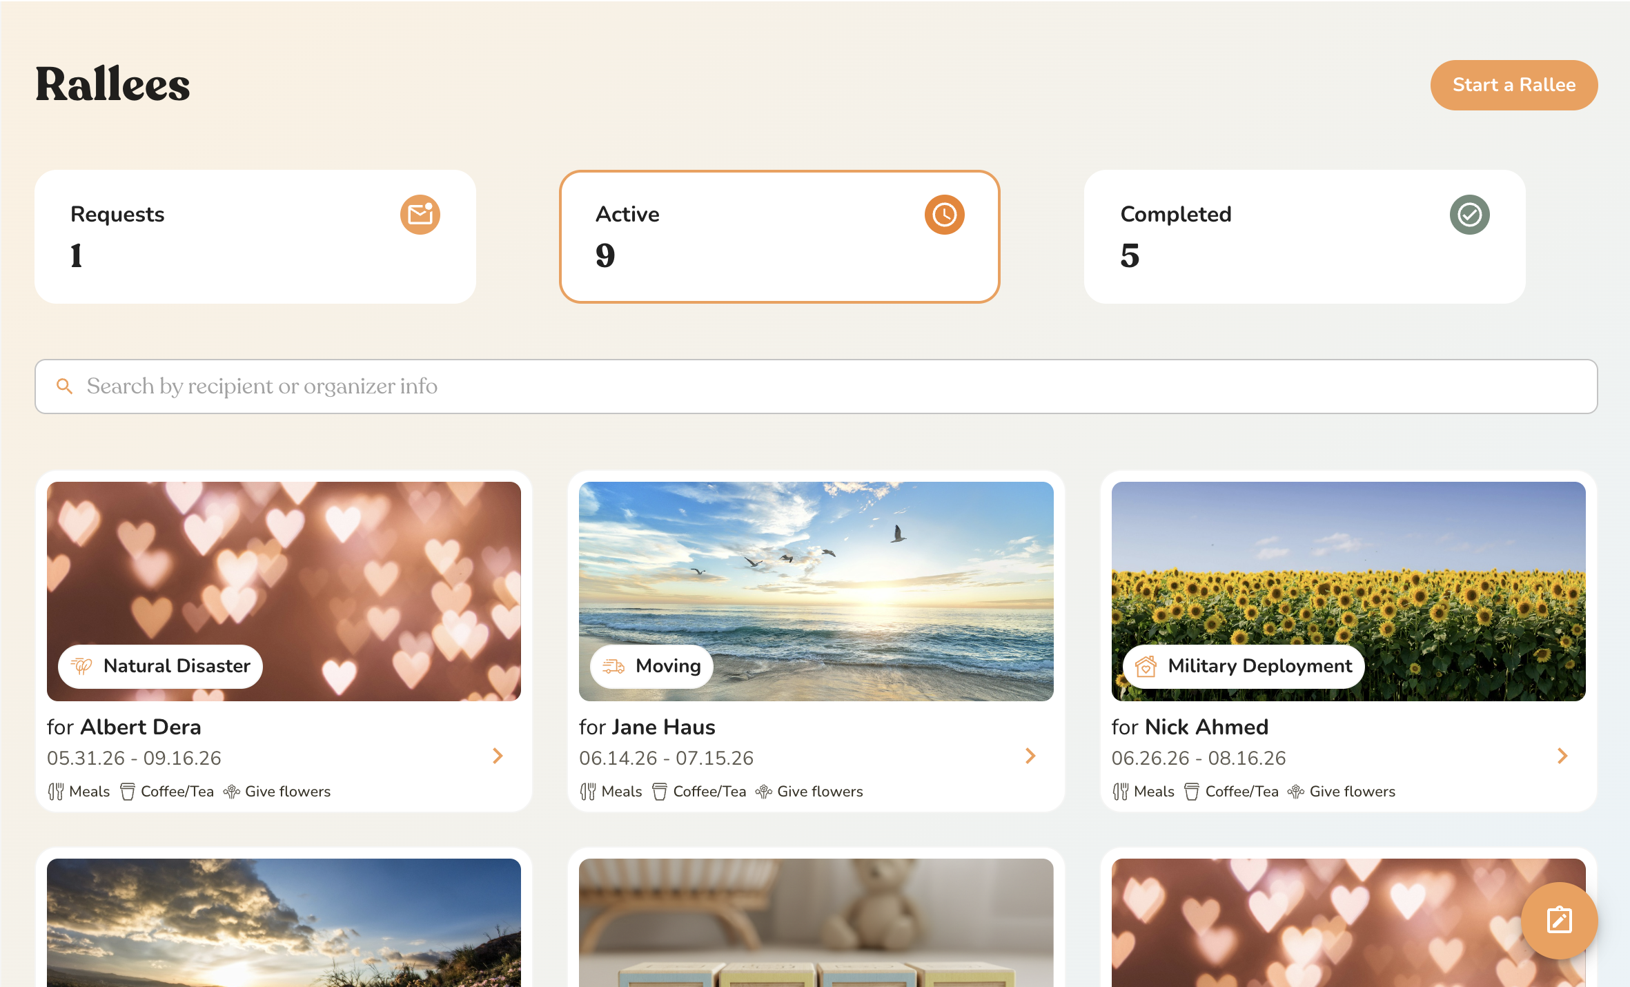Screen dimensions: 1630x987
Task: Click the name Nick Ahmed
Action: tap(1206, 727)
